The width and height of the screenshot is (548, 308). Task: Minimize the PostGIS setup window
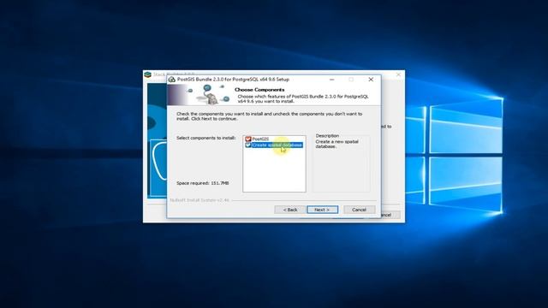click(331, 80)
